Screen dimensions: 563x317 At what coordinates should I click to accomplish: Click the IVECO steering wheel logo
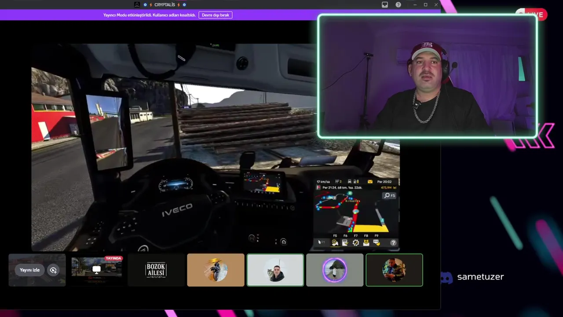click(176, 210)
